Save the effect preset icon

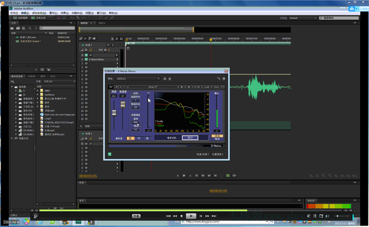click(x=164, y=78)
